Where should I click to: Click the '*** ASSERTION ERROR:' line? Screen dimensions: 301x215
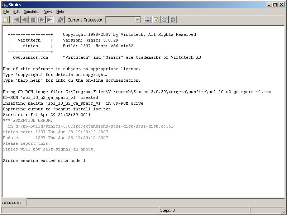pos(28,120)
